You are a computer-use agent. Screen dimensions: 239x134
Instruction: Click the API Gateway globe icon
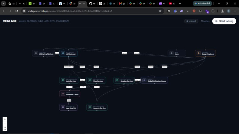coord(63,53)
